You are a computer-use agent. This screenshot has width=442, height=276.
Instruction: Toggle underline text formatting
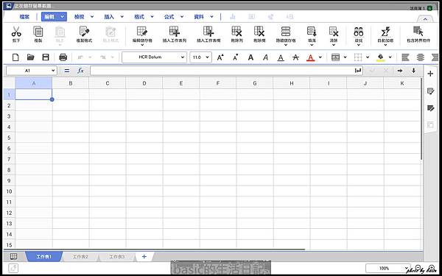(x=281, y=57)
